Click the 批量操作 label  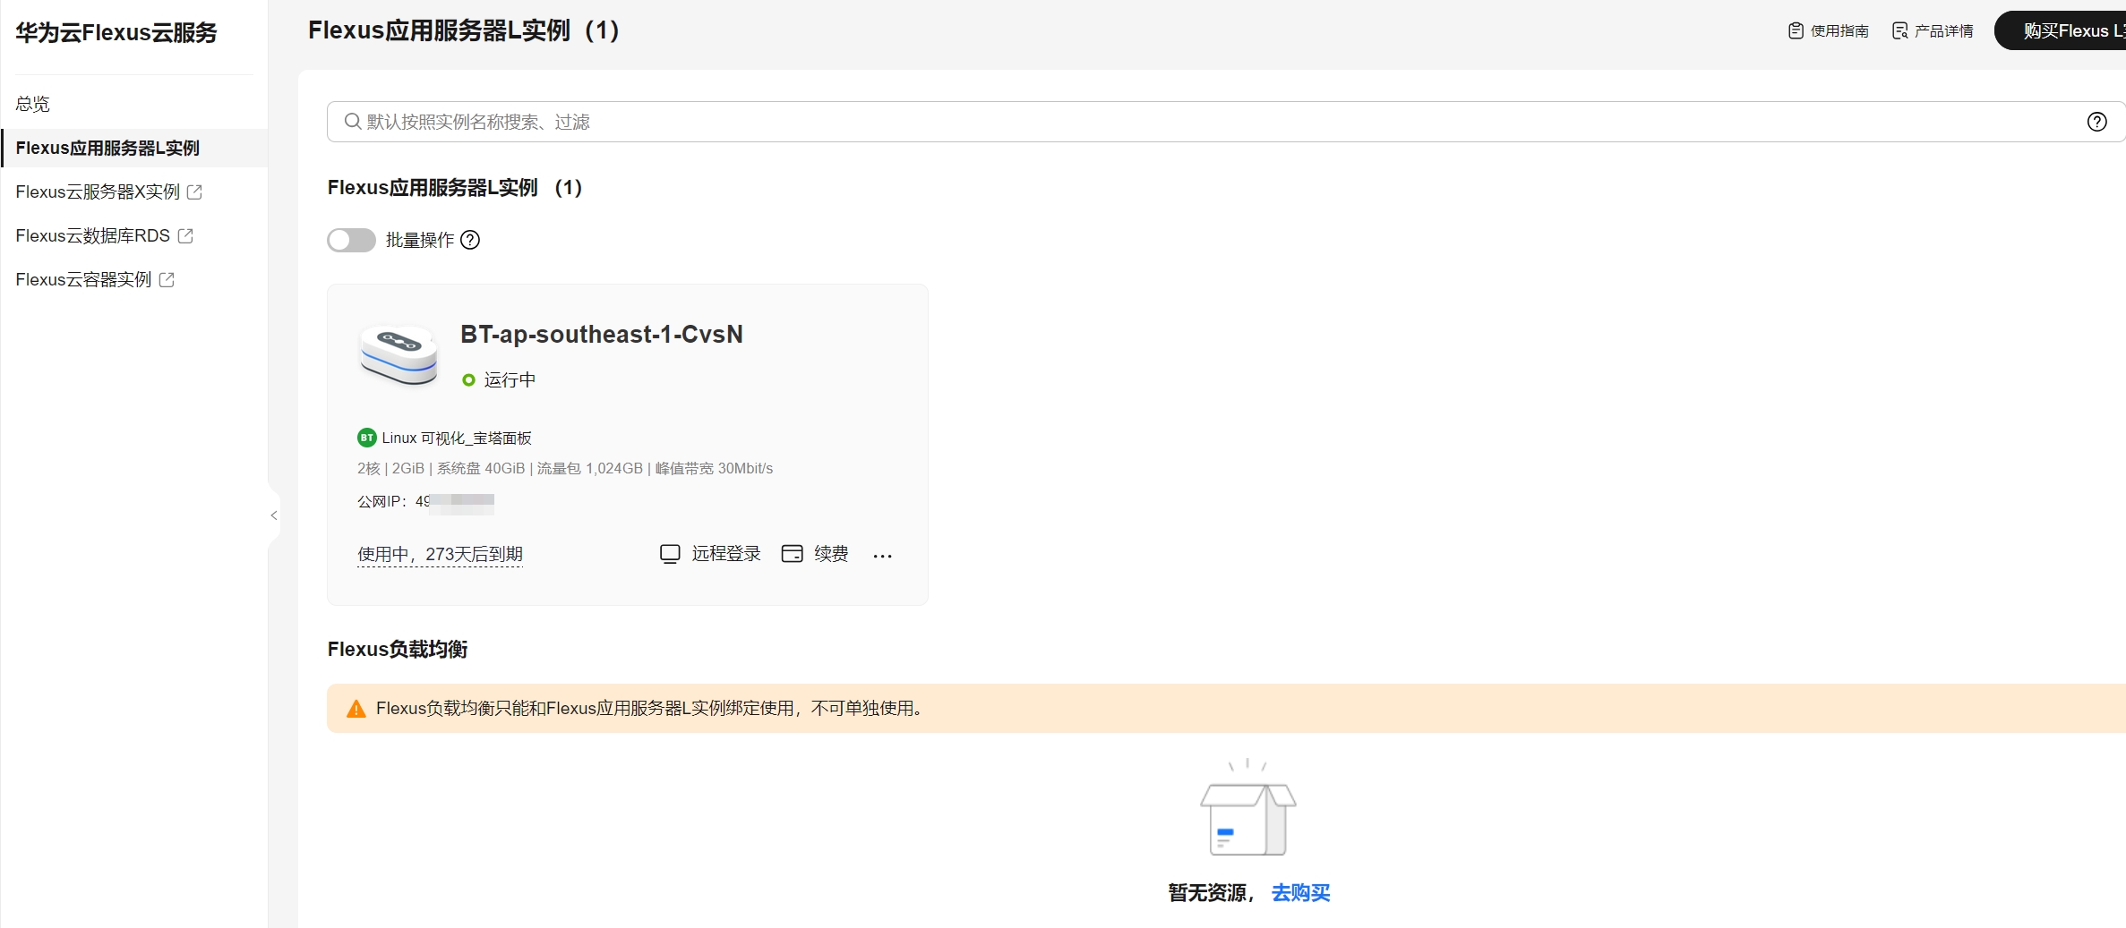tap(420, 240)
